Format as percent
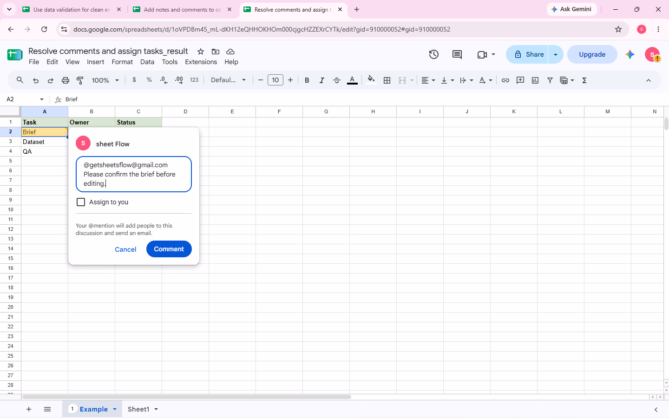The image size is (669, 418). click(x=149, y=80)
